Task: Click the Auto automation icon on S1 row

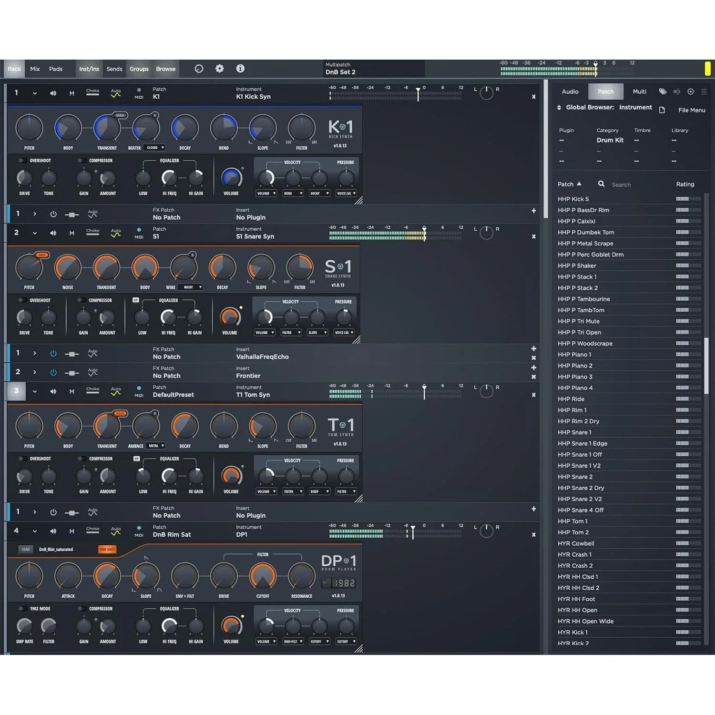Action: (x=116, y=233)
